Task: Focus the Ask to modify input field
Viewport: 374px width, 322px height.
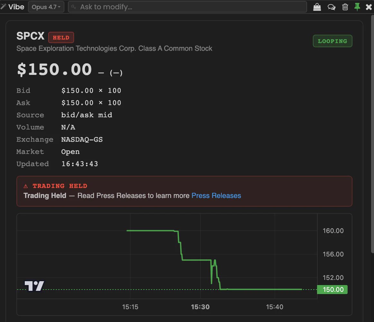Action: pos(187,7)
